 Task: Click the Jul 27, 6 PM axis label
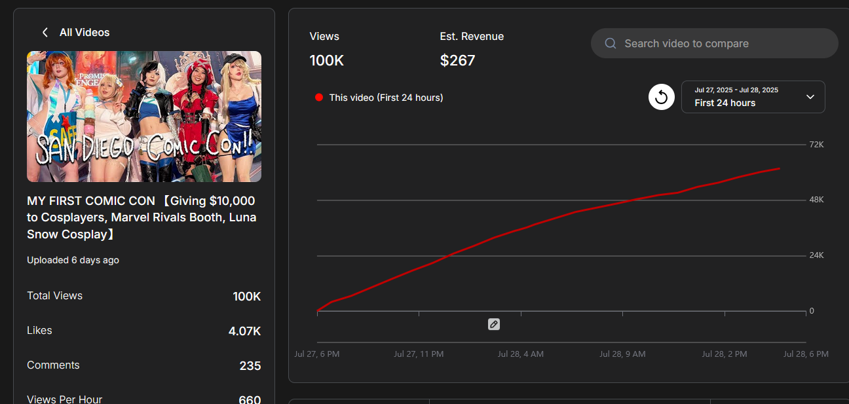317,354
